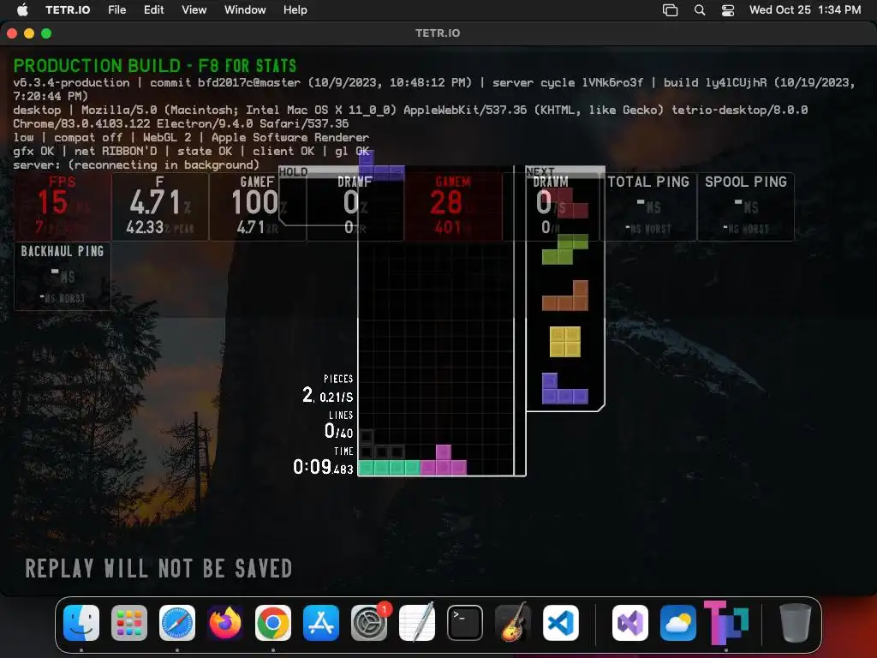Open the Help menu

(295, 9)
